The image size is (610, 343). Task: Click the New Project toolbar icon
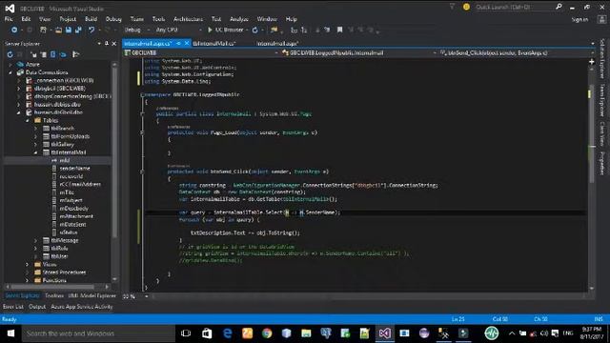coord(43,30)
